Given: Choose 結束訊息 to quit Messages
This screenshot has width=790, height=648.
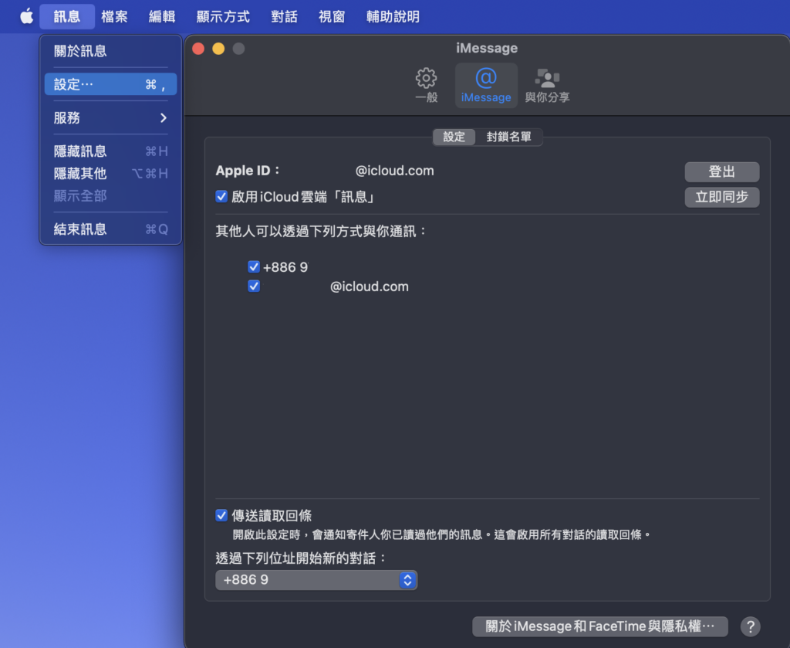Looking at the screenshot, I should point(110,229).
